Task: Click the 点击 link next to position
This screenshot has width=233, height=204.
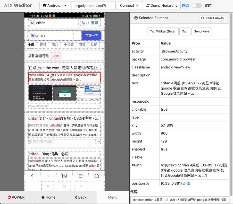Action: 187,183
